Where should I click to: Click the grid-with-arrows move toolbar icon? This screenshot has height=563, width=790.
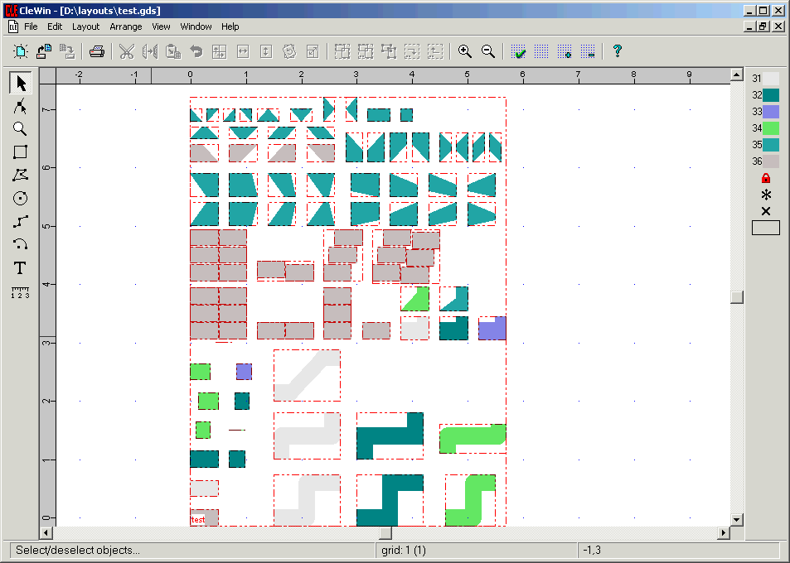tap(220, 51)
